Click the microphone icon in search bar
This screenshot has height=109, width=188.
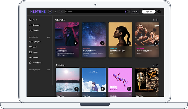point(126,12)
